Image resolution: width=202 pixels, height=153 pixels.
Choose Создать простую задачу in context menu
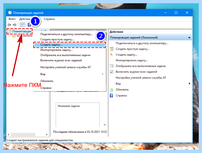[x=57, y=39]
